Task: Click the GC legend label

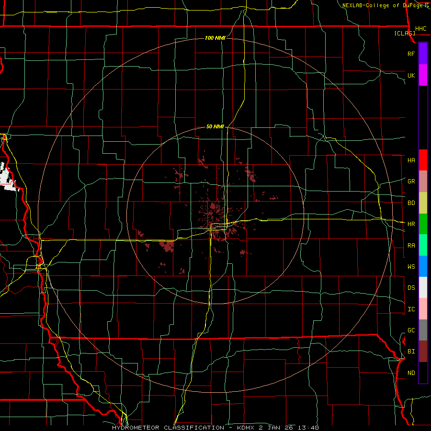Action: [x=411, y=330]
